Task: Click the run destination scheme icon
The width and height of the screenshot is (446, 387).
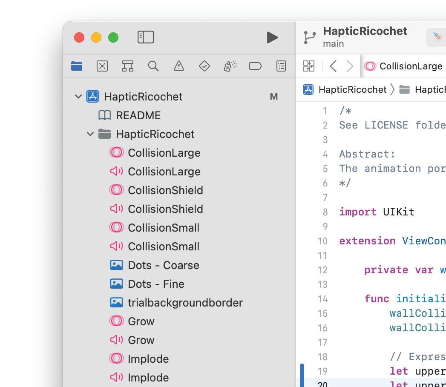Action: coord(437,37)
